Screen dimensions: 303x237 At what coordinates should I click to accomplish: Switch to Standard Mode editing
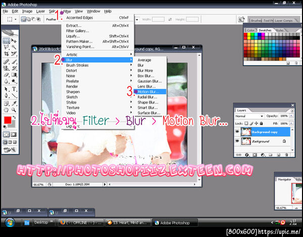[6, 134]
